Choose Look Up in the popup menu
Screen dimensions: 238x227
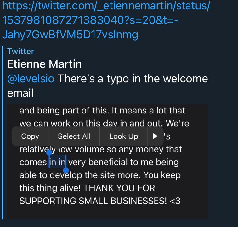click(124, 136)
